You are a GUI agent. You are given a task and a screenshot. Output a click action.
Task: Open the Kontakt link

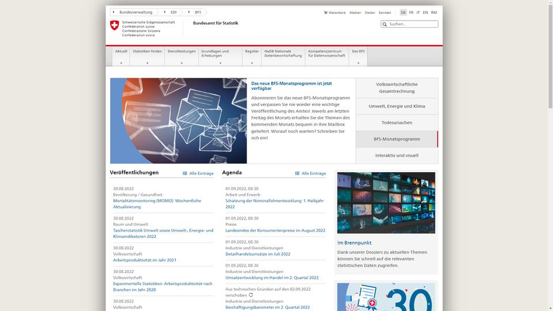pyautogui.click(x=385, y=13)
